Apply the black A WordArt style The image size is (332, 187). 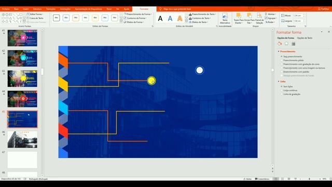[160, 19]
